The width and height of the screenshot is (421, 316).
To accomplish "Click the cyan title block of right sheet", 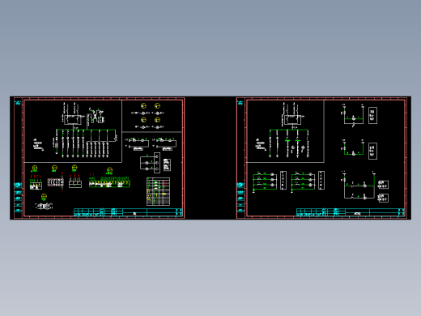I will 351,212.
